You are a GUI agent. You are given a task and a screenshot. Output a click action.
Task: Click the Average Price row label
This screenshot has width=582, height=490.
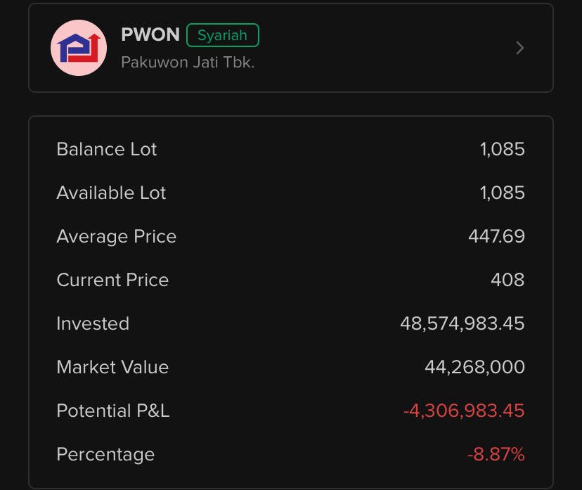click(x=117, y=236)
